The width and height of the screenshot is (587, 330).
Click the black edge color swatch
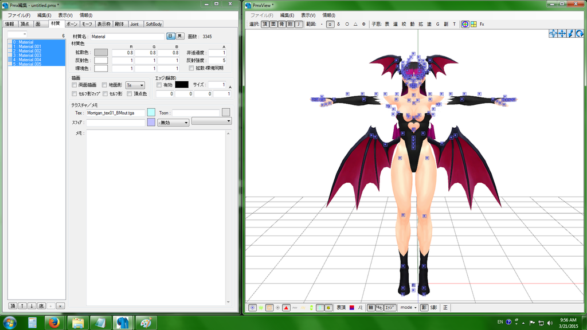[x=182, y=85]
